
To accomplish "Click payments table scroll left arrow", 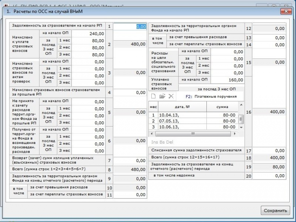I will tap(152, 134).
